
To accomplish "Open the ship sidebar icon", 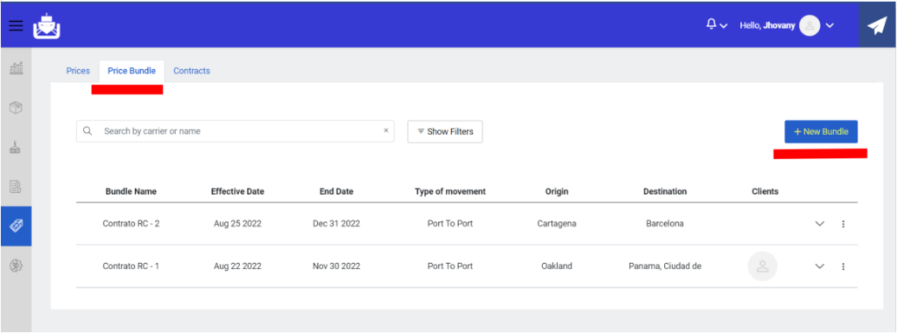I will click(17, 148).
